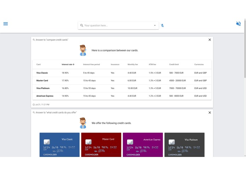Sort by Card column header
The image size is (246, 175).
pos(39,64)
